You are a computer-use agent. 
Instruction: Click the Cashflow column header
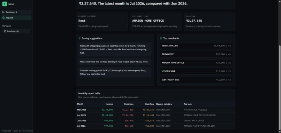149,104
